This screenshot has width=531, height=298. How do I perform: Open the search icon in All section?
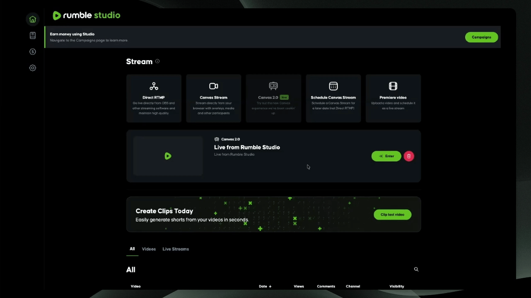coord(416,269)
